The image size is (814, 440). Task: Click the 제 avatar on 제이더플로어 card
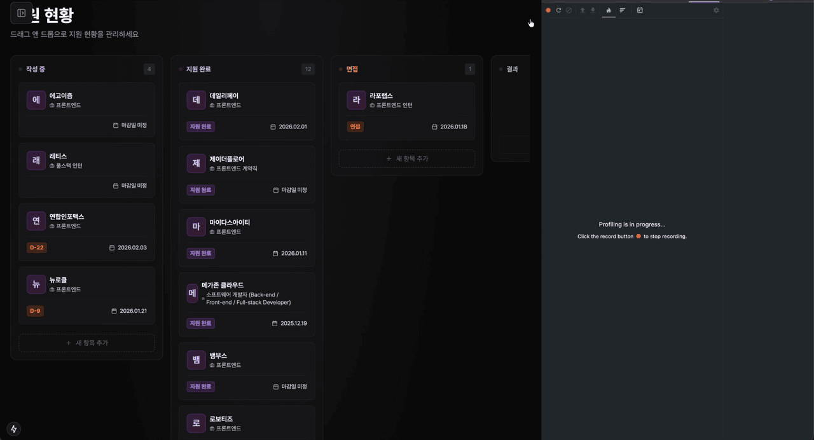196,163
